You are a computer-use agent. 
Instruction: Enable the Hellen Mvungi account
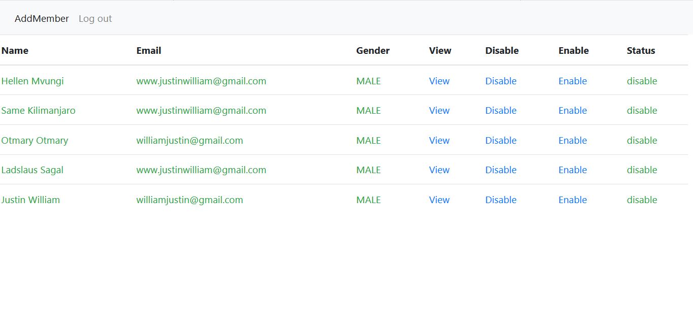[x=573, y=81]
